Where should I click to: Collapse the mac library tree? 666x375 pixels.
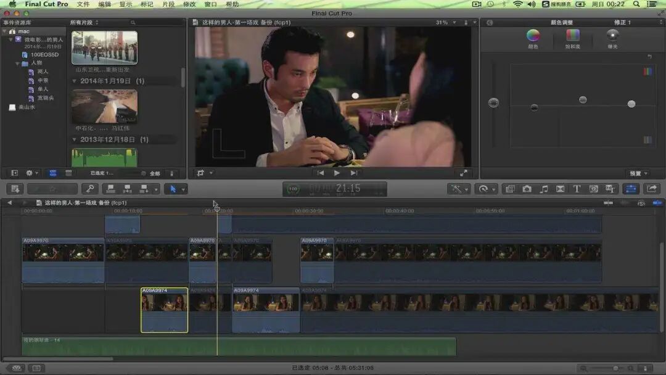click(5, 31)
